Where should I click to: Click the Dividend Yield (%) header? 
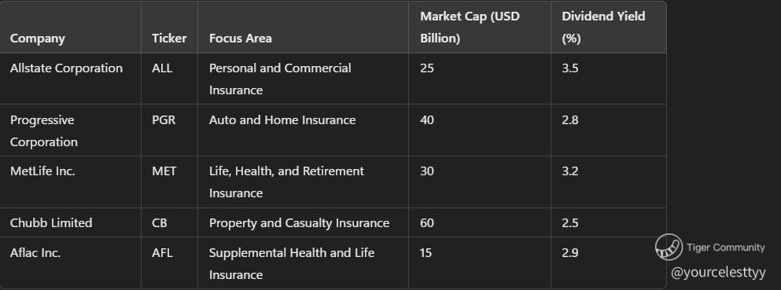click(x=603, y=28)
